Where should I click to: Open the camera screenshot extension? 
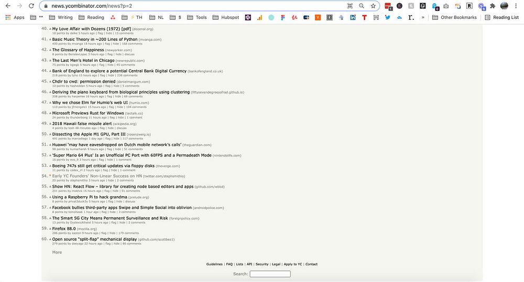tap(446, 6)
